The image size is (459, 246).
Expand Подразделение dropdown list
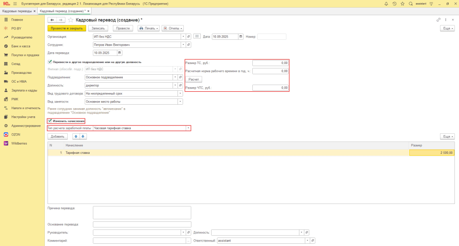click(x=175, y=77)
